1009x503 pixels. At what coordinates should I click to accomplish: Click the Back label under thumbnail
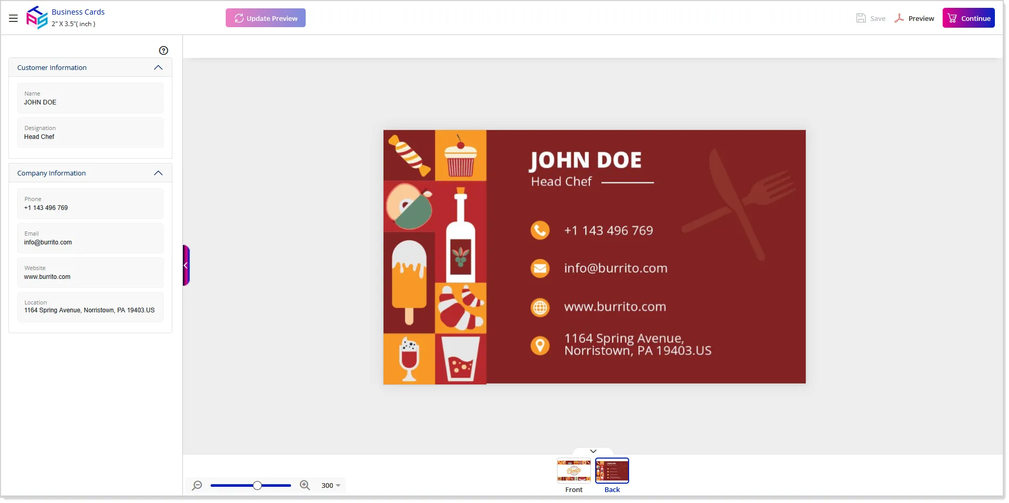(x=612, y=490)
